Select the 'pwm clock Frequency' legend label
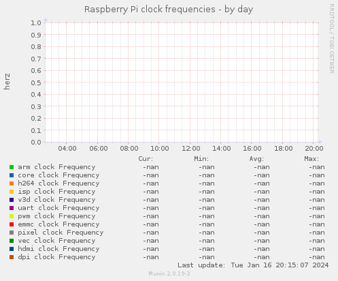 click(x=56, y=216)
